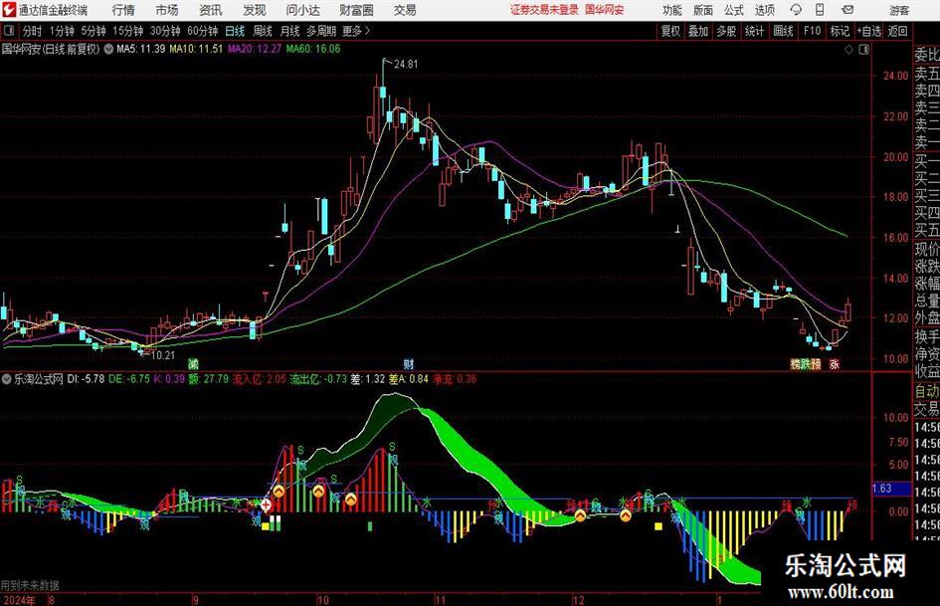
Task: Click the 画线 drawing button
Action: coord(783,31)
